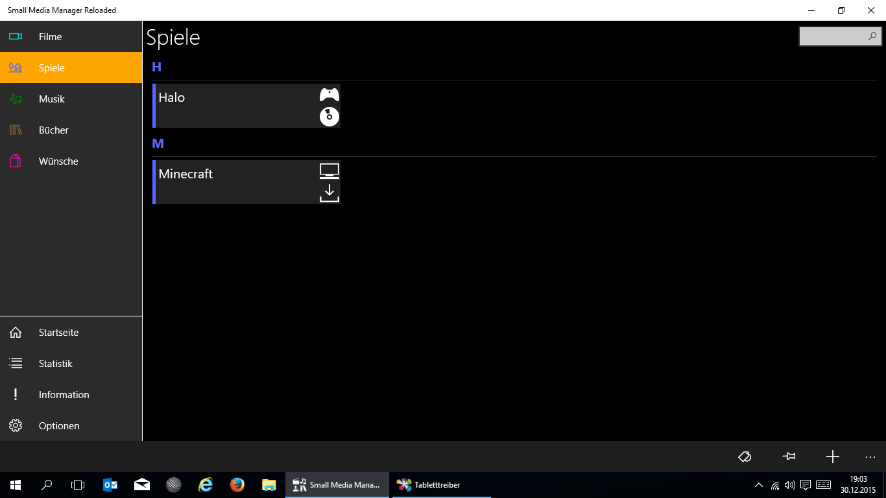Open the touch keyboard from the tray
Screen dimensions: 886x498
(824, 485)
